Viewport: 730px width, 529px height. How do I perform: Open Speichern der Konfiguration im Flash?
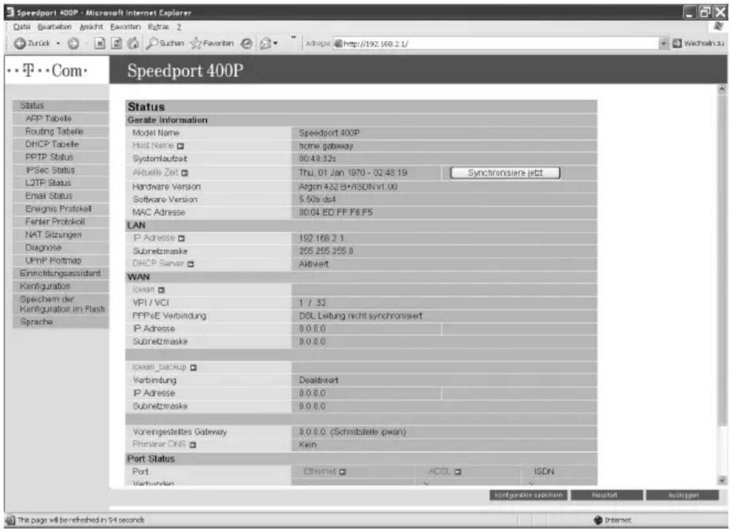tap(60, 303)
